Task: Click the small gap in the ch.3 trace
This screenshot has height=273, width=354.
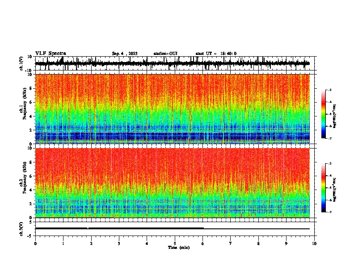Action: [88, 228]
